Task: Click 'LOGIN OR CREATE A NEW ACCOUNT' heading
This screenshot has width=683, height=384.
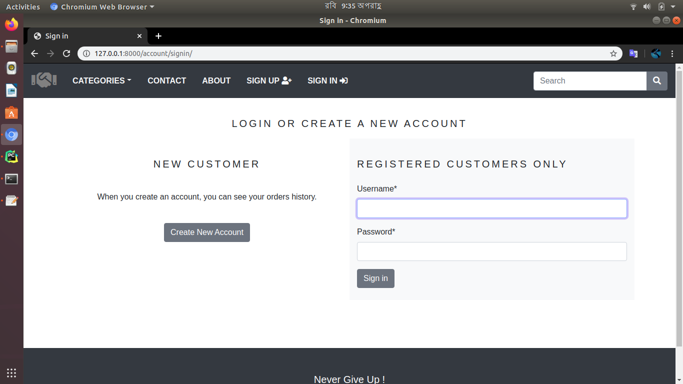Action: (349, 123)
